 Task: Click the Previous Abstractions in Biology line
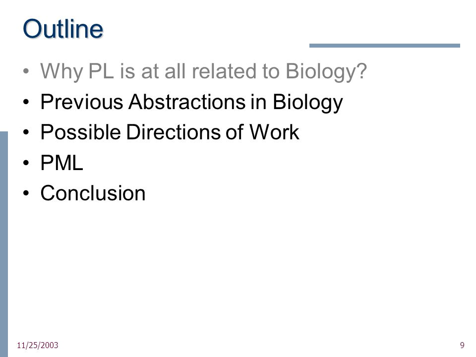(x=191, y=102)
